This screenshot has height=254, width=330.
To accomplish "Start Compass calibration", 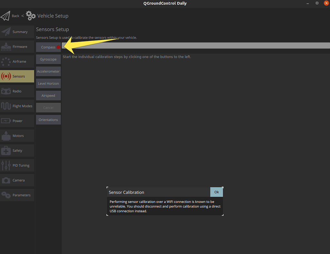I will click(48, 47).
